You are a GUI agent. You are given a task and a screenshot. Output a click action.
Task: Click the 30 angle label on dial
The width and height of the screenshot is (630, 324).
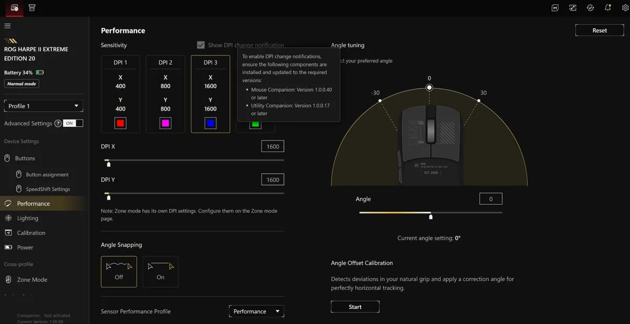[483, 93]
